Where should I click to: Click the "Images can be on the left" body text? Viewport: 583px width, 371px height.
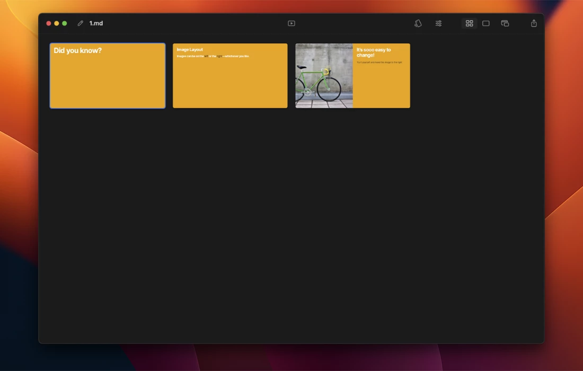point(213,56)
